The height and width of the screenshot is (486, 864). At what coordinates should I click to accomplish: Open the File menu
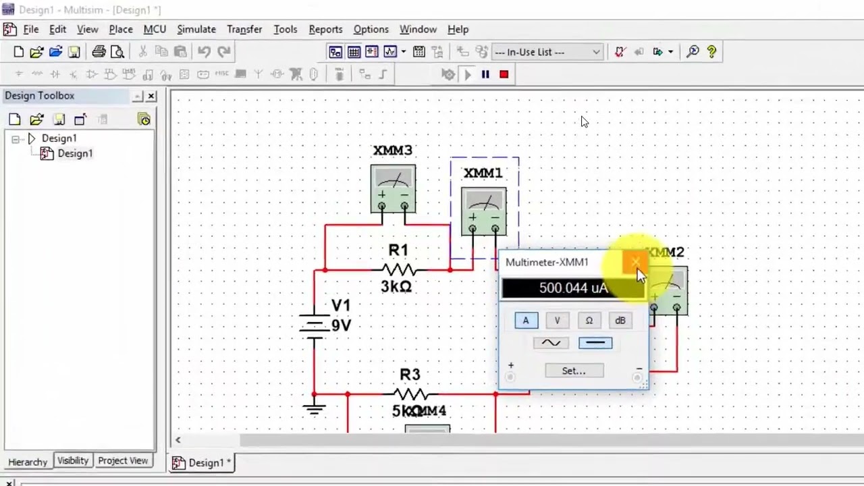click(x=31, y=29)
